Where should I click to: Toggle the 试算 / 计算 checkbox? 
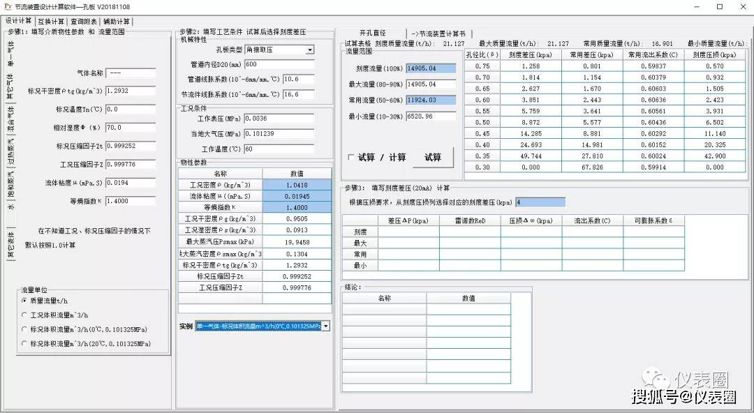point(350,158)
